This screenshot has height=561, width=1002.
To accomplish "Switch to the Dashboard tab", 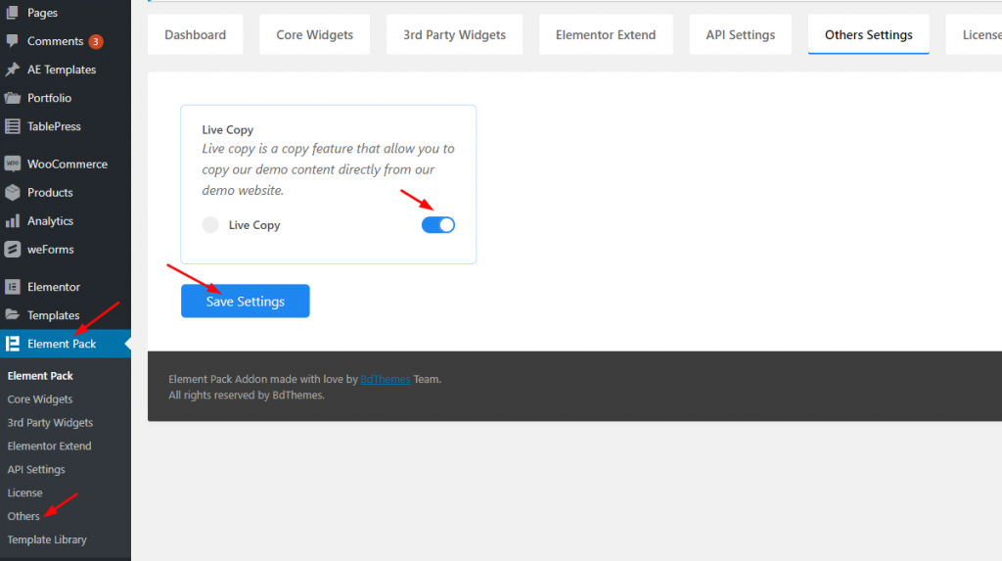I will [x=195, y=34].
